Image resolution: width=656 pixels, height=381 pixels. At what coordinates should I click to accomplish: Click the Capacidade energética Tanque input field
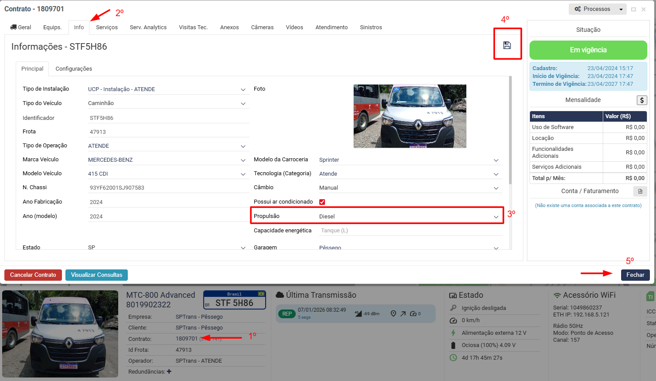[410, 231]
